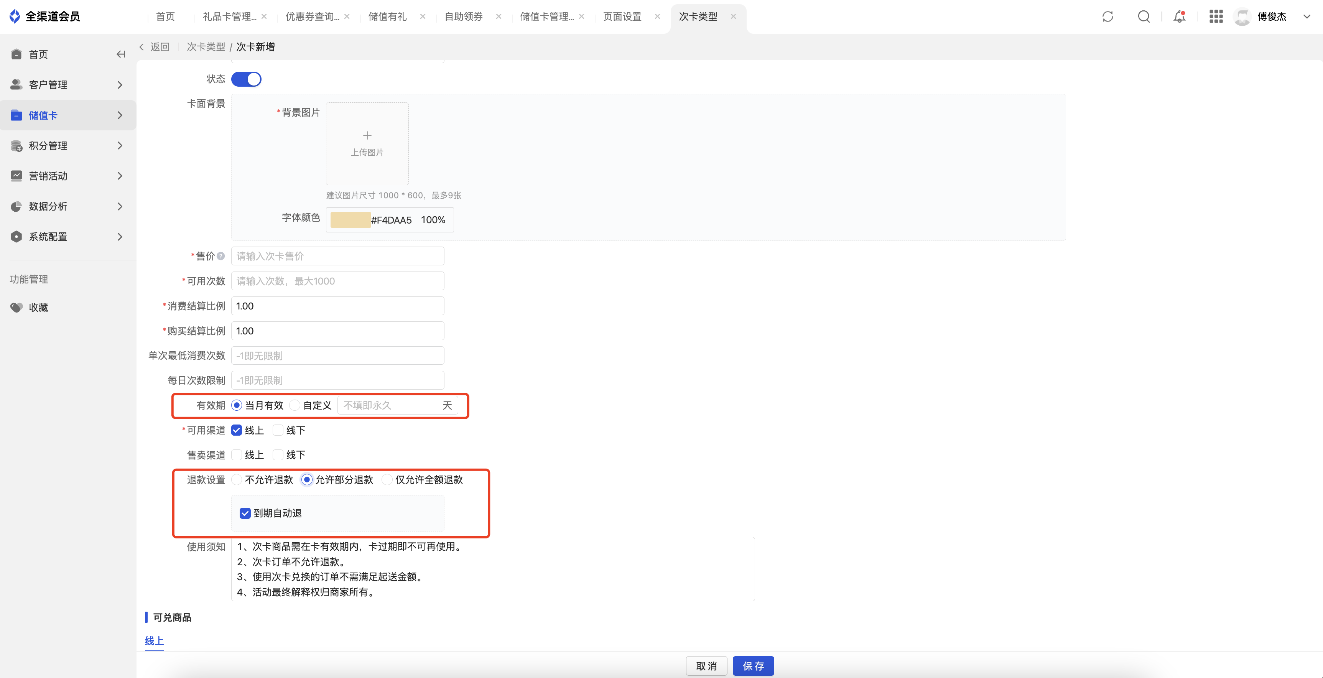Click the 储值卡 card icon
Viewport: 1323px width, 678px height.
coord(16,115)
